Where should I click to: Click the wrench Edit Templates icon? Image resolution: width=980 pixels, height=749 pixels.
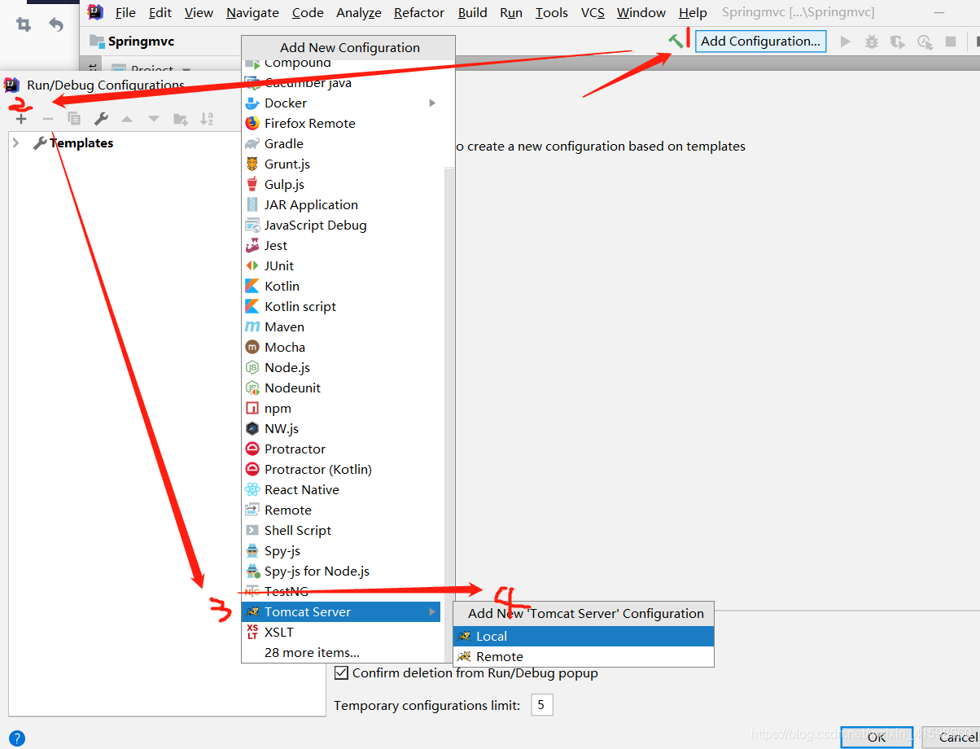[101, 119]
